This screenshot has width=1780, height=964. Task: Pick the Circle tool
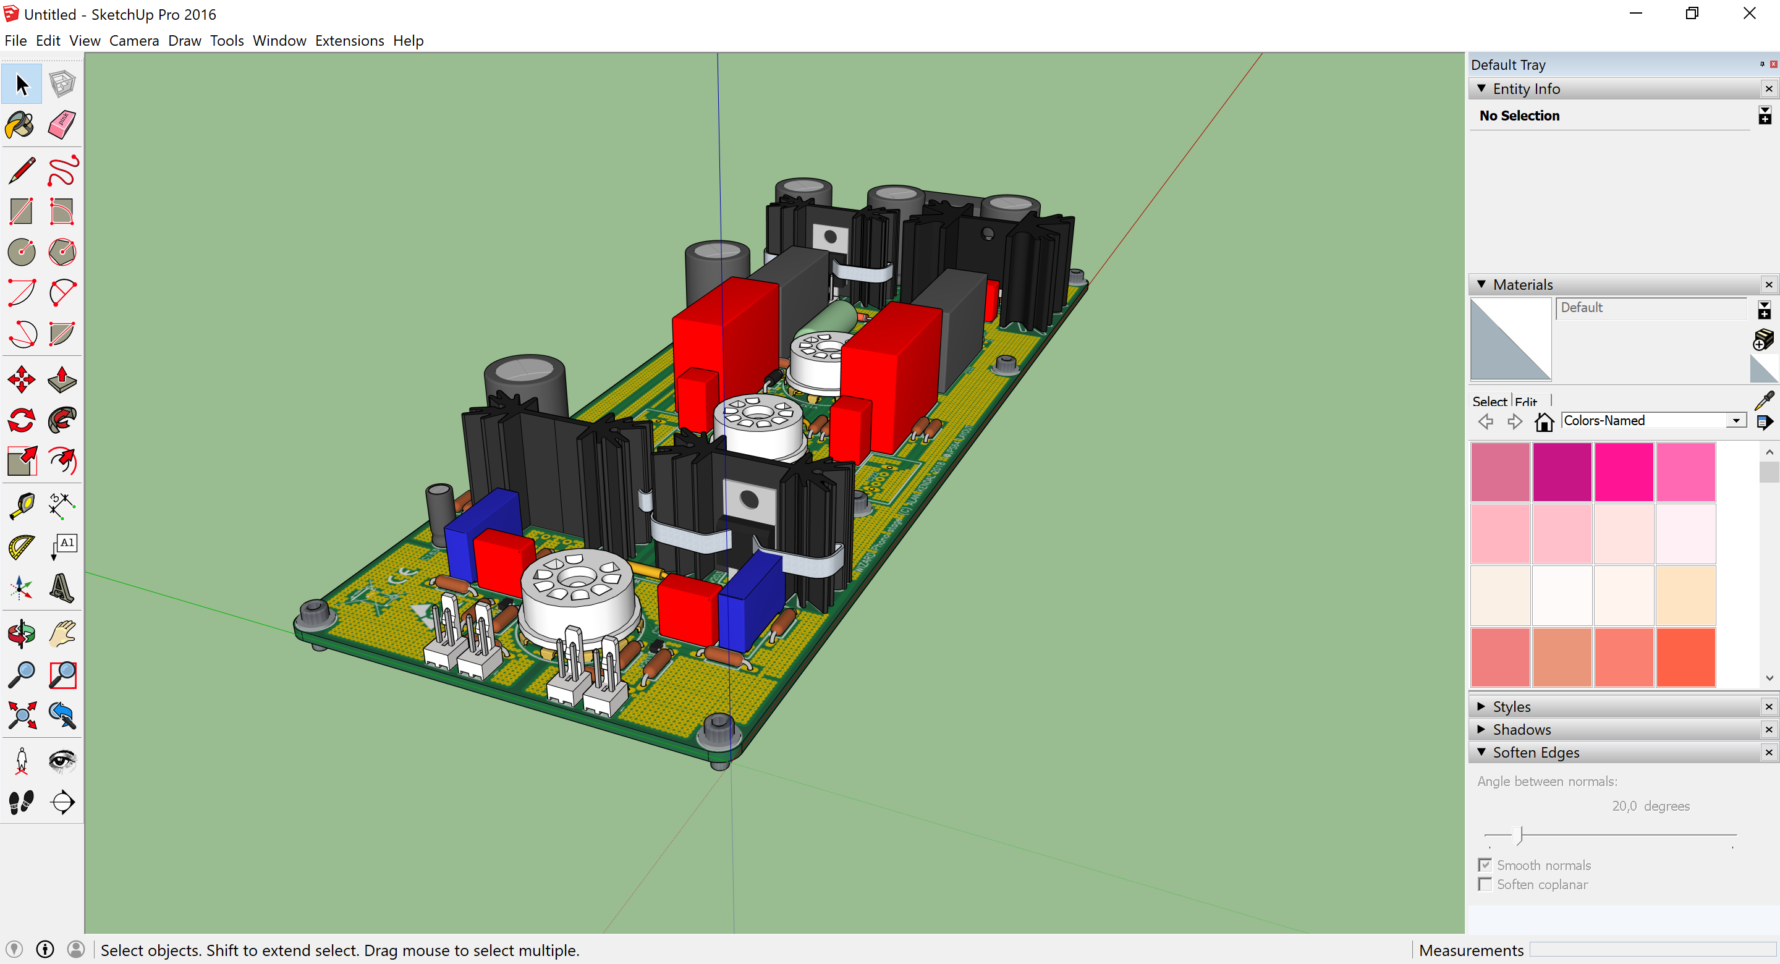coord(21,252)
